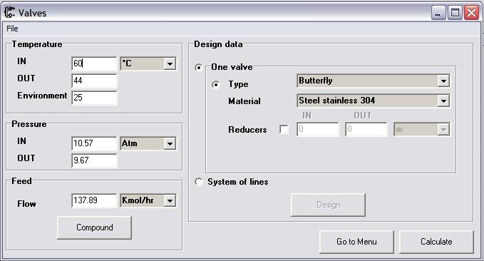Open the File menu
The image size is (484, 261).
[x=12, y=29]
